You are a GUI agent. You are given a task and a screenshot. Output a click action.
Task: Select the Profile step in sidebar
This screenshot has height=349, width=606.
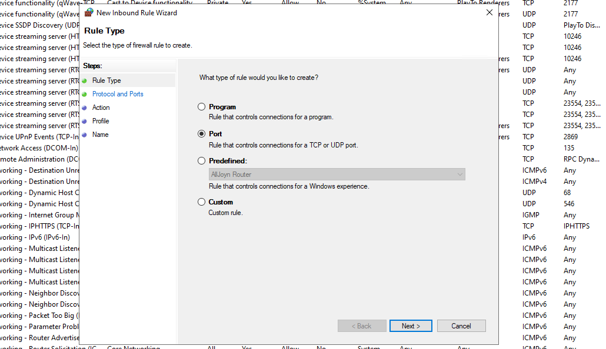pyautogui.click(x=101, y=121)
